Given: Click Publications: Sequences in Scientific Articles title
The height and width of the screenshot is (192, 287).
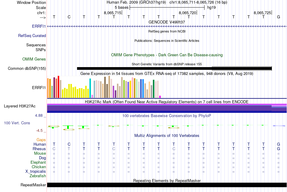Looking at the screenshot, I should 167,41.
